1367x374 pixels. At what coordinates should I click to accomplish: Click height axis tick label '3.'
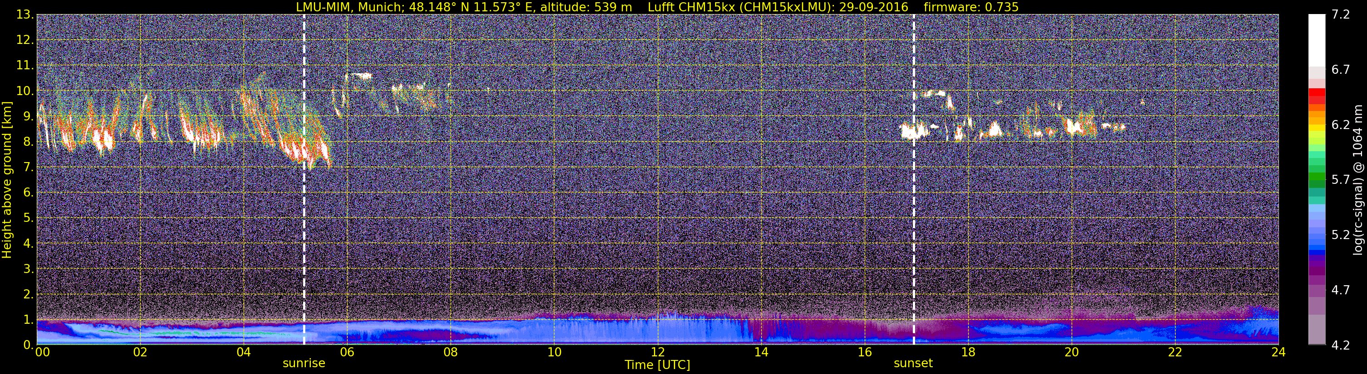28,269
